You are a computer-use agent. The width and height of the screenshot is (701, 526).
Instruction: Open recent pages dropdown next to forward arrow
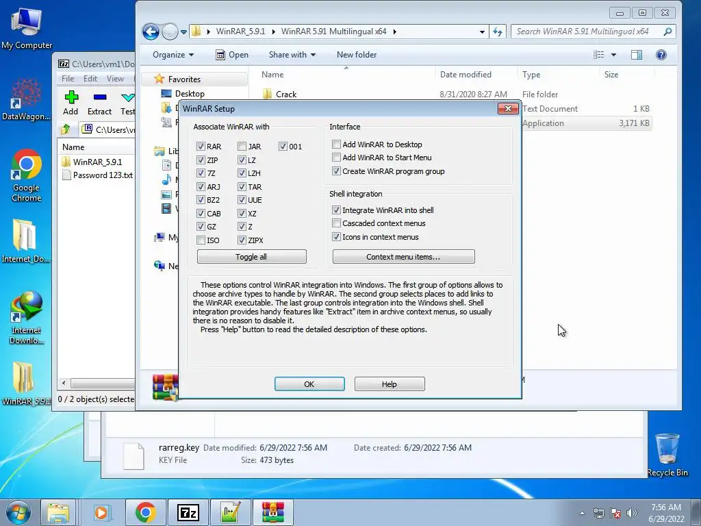tap(183, 32)
